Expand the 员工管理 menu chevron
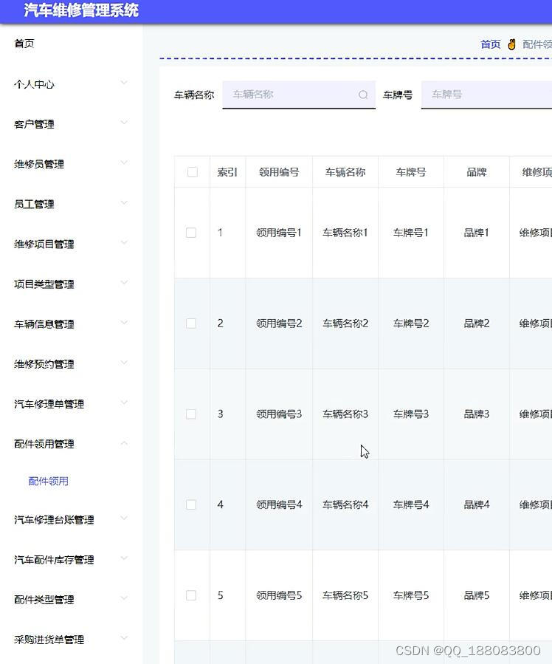 pyautogui.click(x=124, y=202)
